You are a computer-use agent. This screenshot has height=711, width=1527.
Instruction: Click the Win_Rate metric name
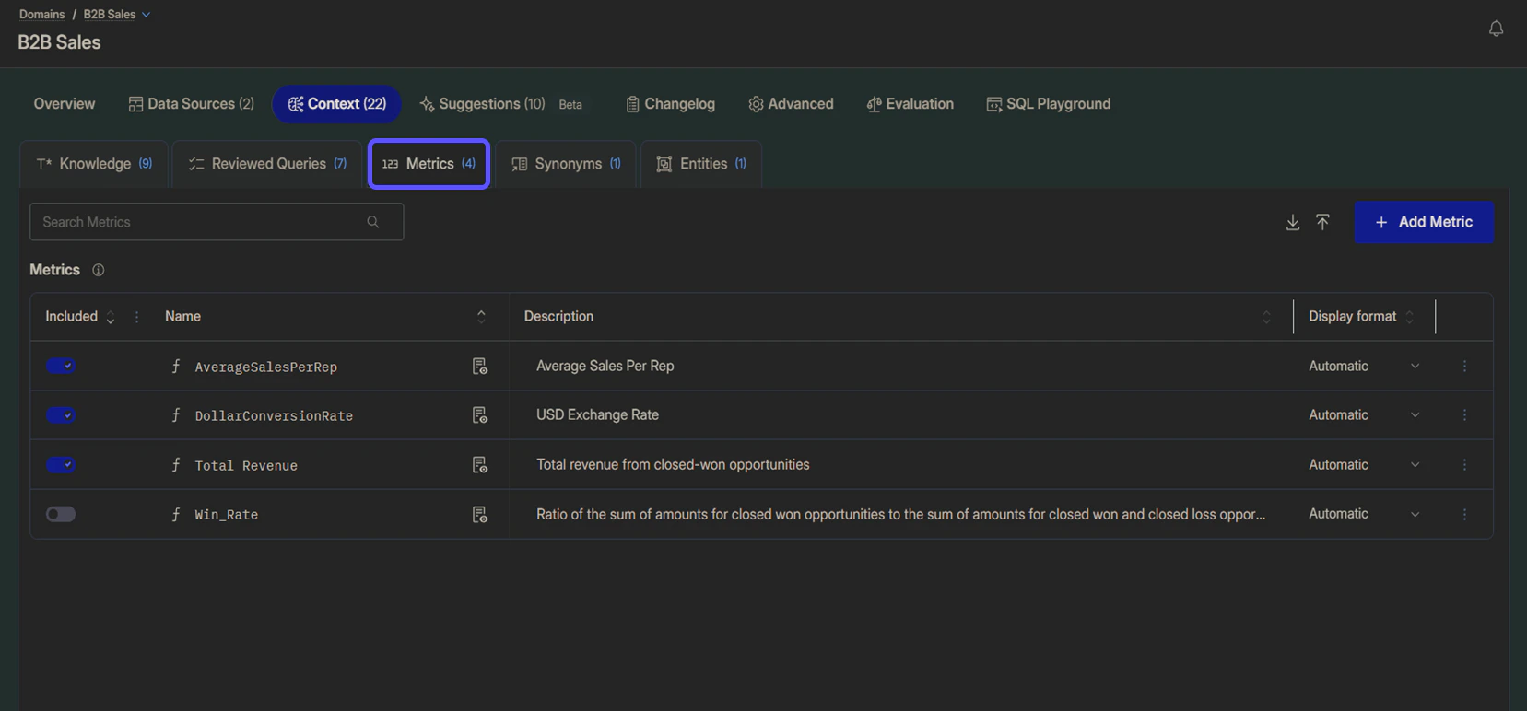coord(226,515)
